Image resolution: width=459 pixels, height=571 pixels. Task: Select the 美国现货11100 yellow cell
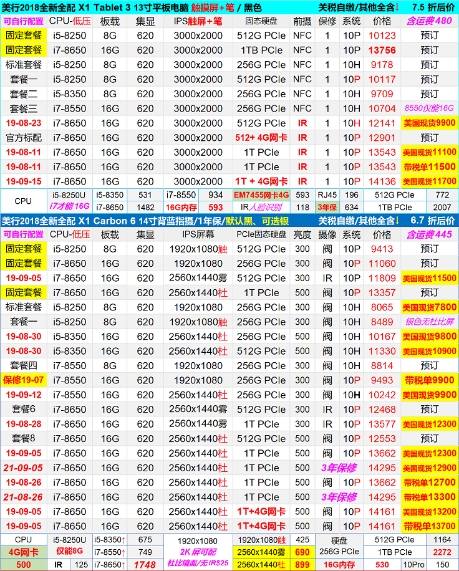coord(429,152)
